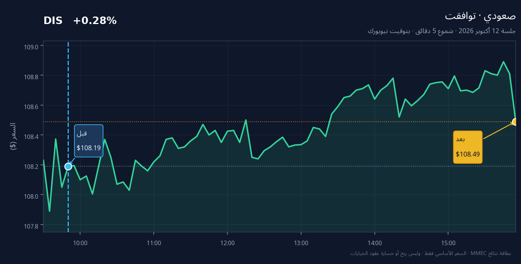521x264 pixels.
Task: Click the 10:00 time axis label
Action: [80, 243]
